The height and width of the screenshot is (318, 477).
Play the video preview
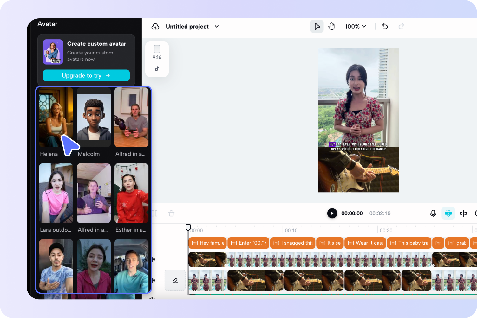[x=332, y=213]
